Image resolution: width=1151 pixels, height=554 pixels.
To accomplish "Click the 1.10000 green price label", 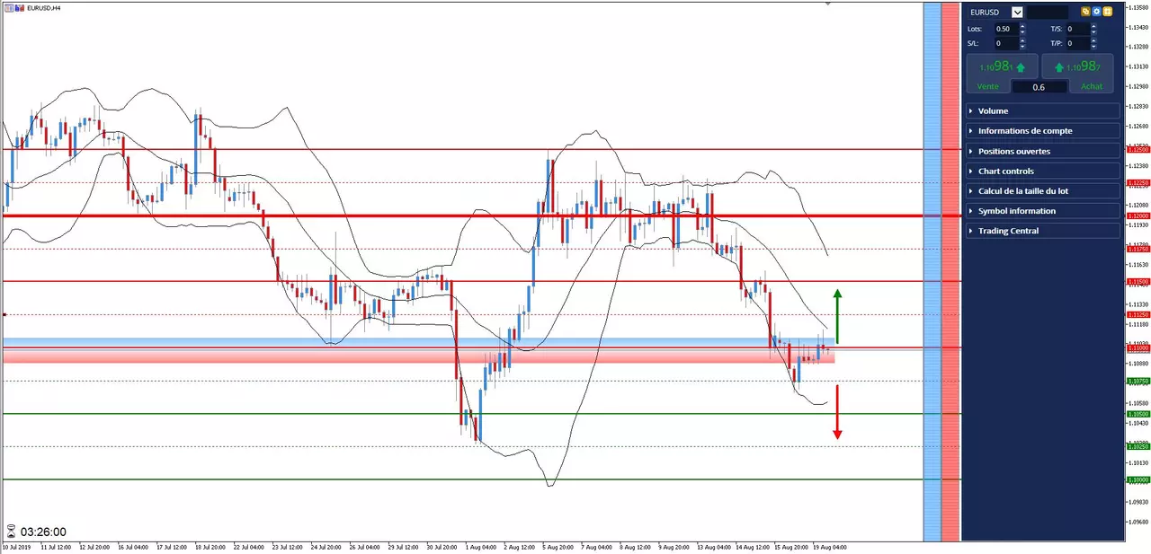I will point(1138,479).
